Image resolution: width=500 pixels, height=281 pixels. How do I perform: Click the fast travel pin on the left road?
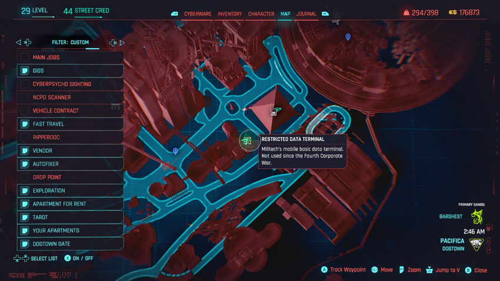click(175, 152)
